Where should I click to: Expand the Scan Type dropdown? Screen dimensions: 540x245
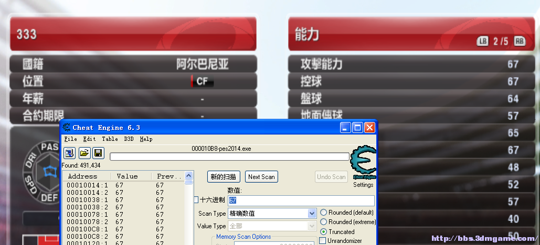pyautogui.click(x=312, y=214)
